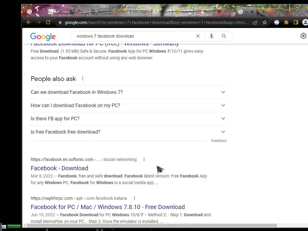Image resolution: width=308 pixels, height=231 pixels.
Task: Click the browser forward arrow
Action: tap(38, 22)
